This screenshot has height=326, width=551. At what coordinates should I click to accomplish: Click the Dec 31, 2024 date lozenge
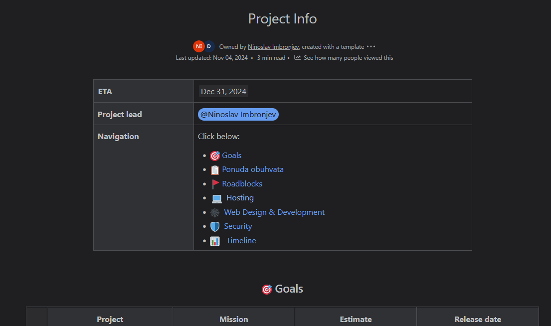point(223,91)
